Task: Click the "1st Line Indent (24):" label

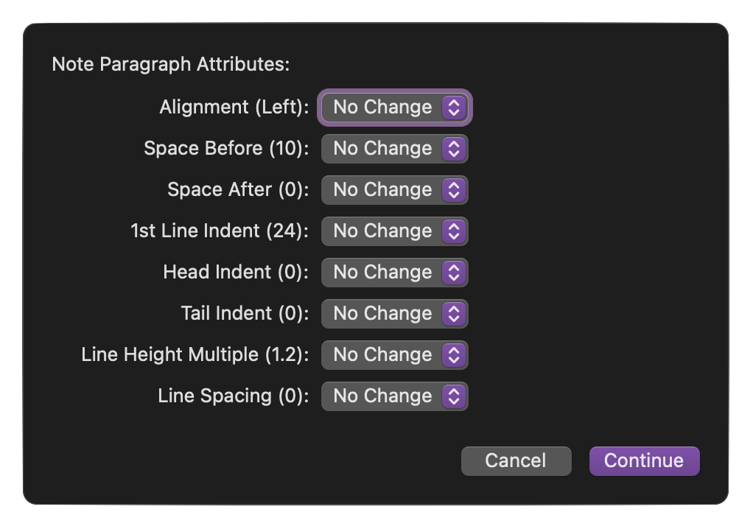Action: [220, 231]
